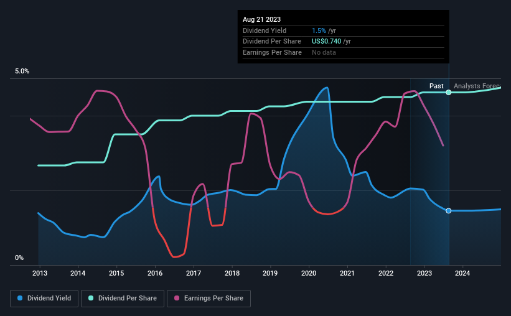Click the 2016 x-axis label

pos(155,273)
